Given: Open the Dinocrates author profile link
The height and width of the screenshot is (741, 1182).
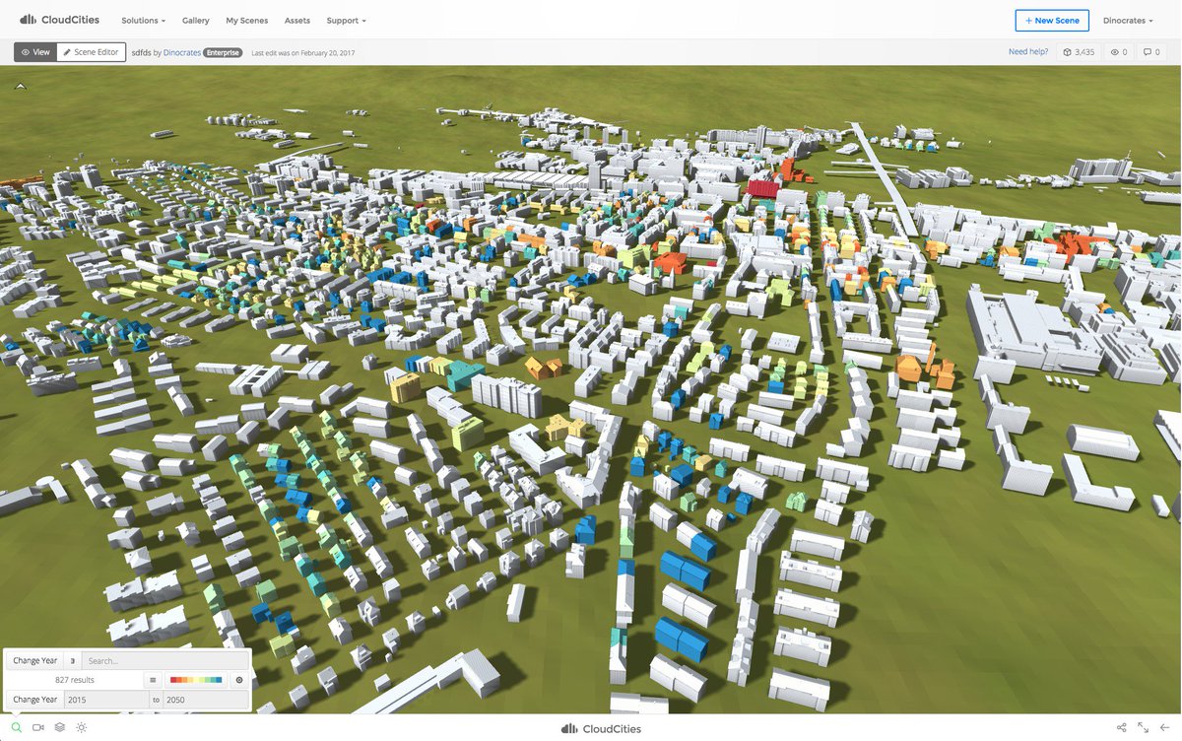Looking at the screenshot, I should pos(182,52).
